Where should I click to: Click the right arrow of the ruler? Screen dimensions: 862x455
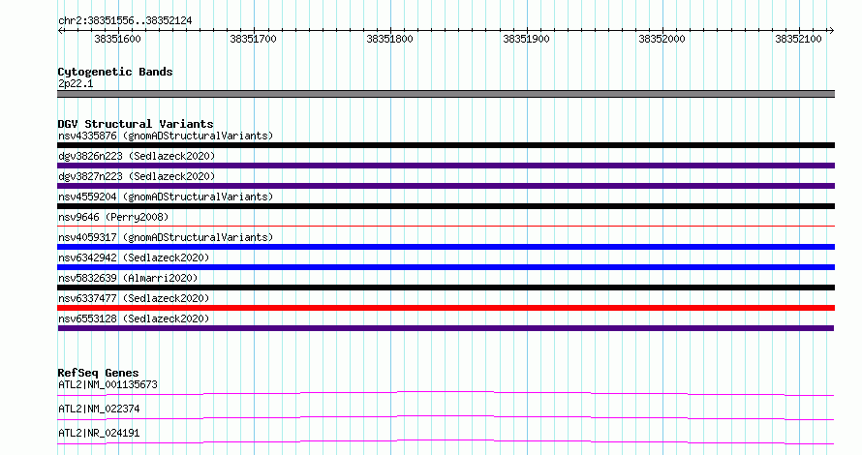831,31
